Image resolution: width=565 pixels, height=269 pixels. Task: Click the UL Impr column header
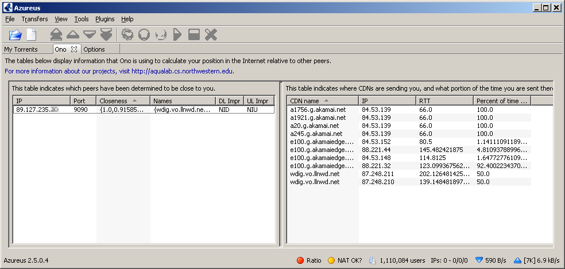tap(259, 101)
